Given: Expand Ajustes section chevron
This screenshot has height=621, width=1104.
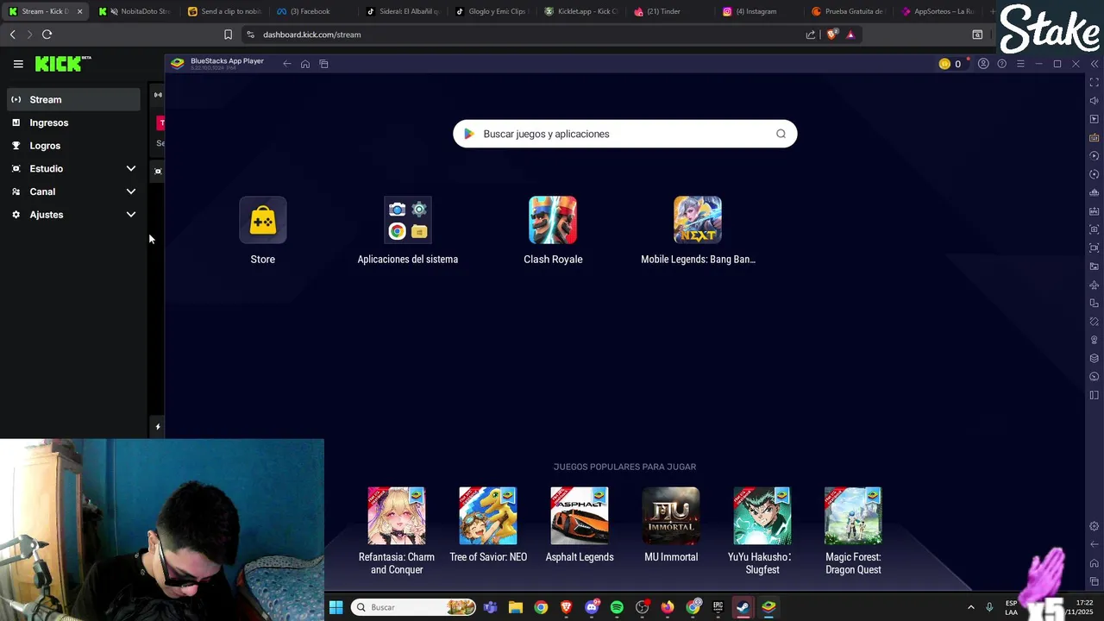Looking at the screenshot, I should click(x=131, y=215).
